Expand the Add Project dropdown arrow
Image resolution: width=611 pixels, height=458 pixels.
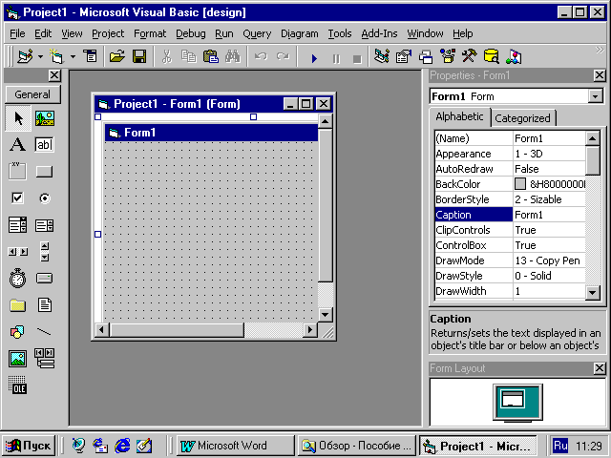(x=40, y=57)
